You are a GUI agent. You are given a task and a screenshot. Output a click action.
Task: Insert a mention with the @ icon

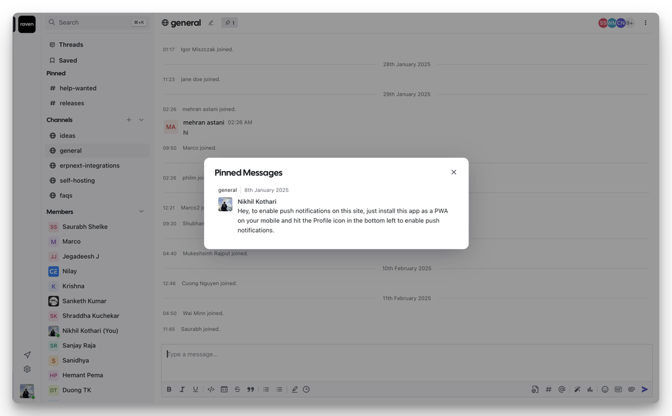[562, 389]
